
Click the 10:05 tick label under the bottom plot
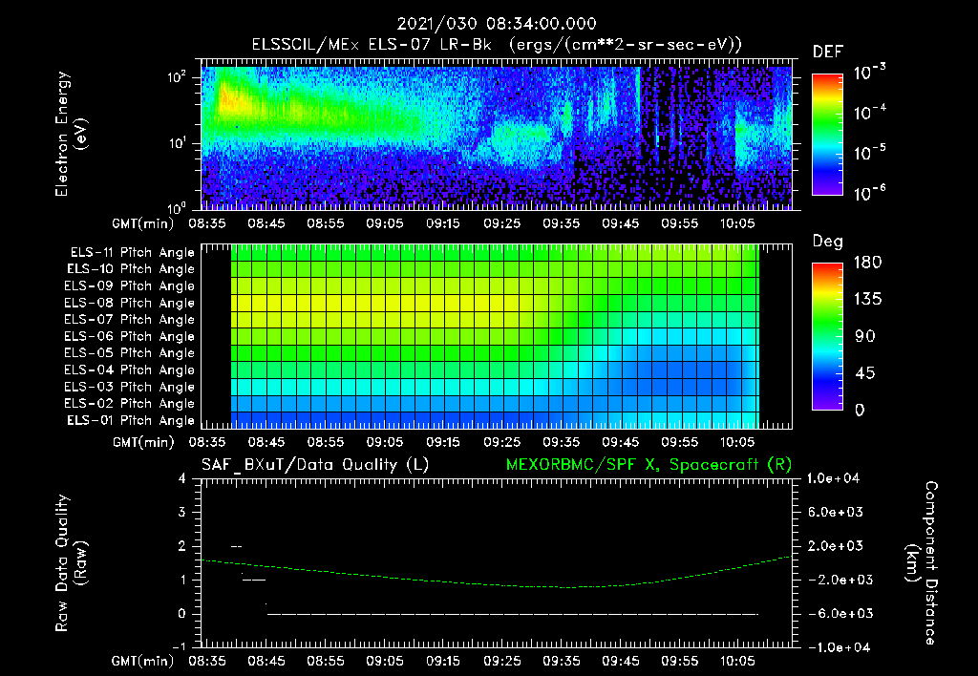point(737,661)
